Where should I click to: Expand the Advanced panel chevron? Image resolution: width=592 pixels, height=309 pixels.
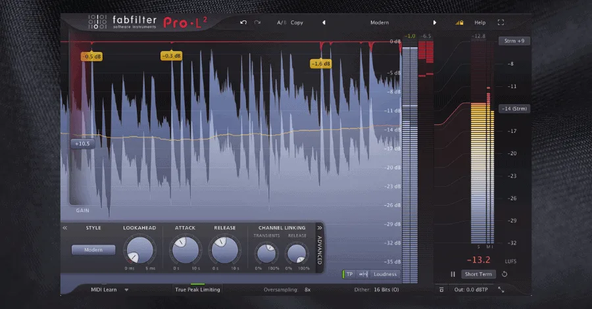tap(320, 228)
